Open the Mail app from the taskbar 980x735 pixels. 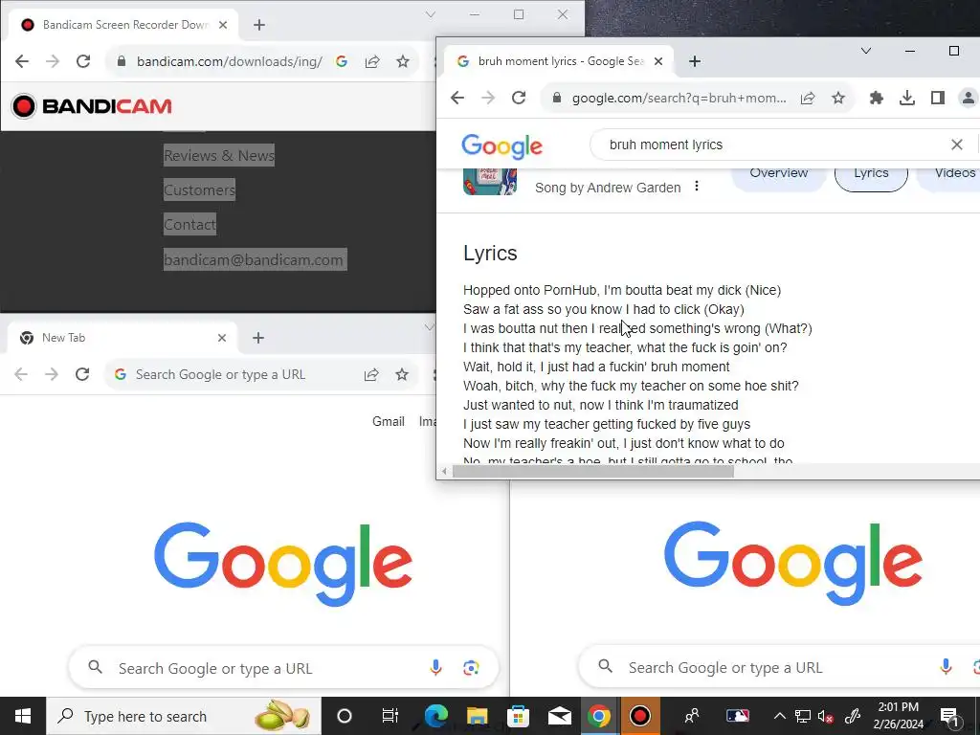(559, 716)
